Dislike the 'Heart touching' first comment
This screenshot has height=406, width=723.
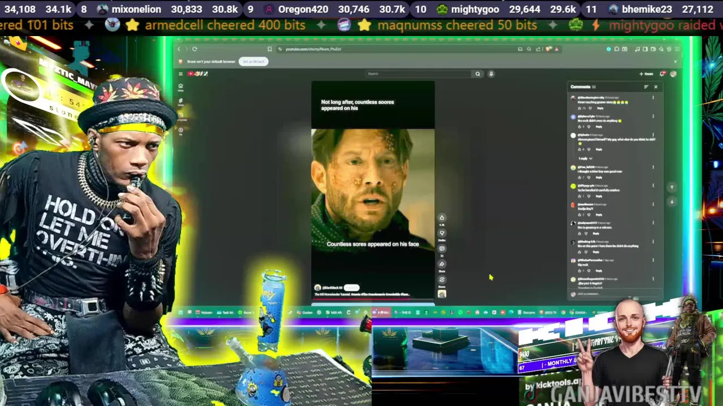click(589, 108)
